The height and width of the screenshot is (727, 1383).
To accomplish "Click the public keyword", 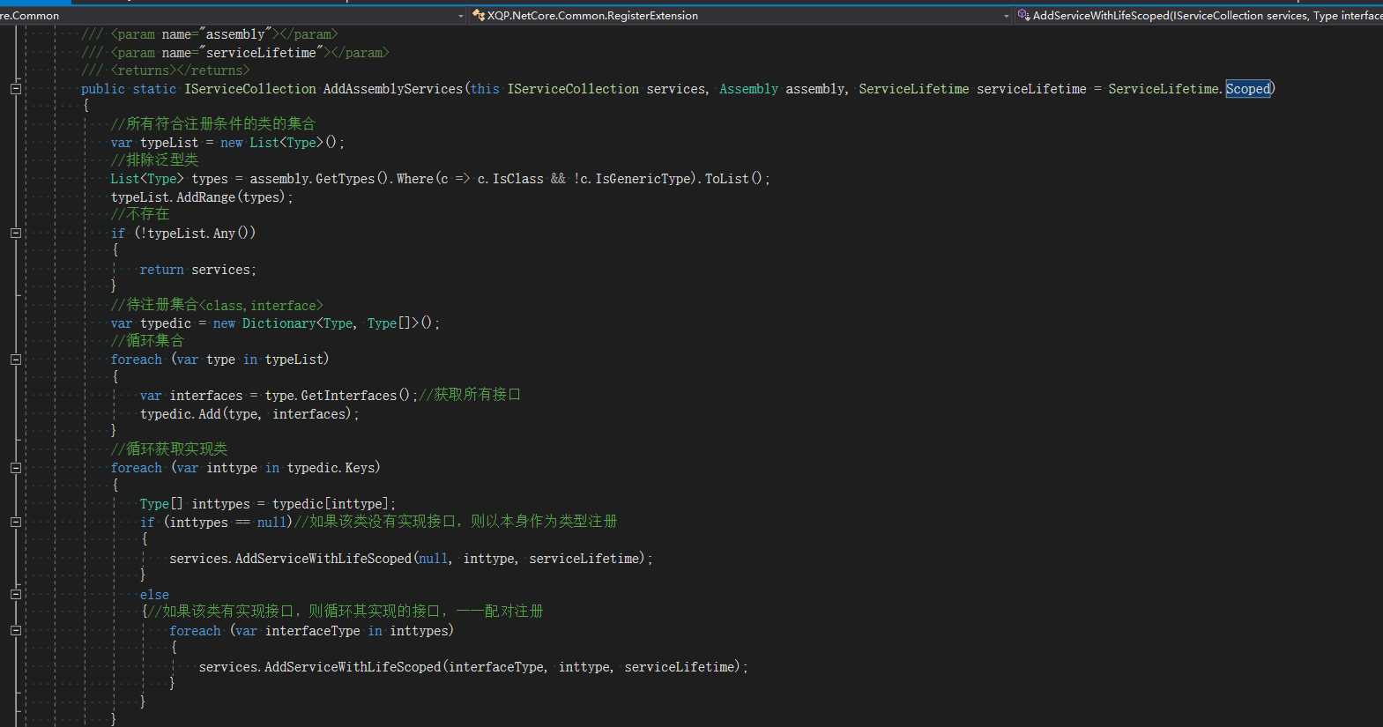I will 103,89.
